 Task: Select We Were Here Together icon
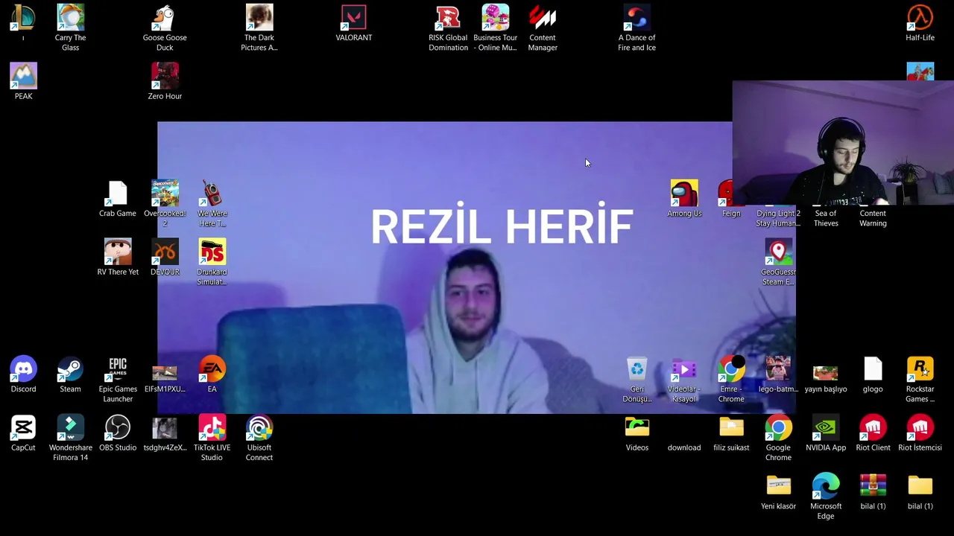(212, 194)
